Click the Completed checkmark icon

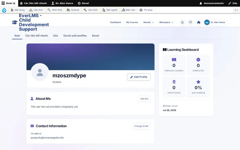point(198,60)
